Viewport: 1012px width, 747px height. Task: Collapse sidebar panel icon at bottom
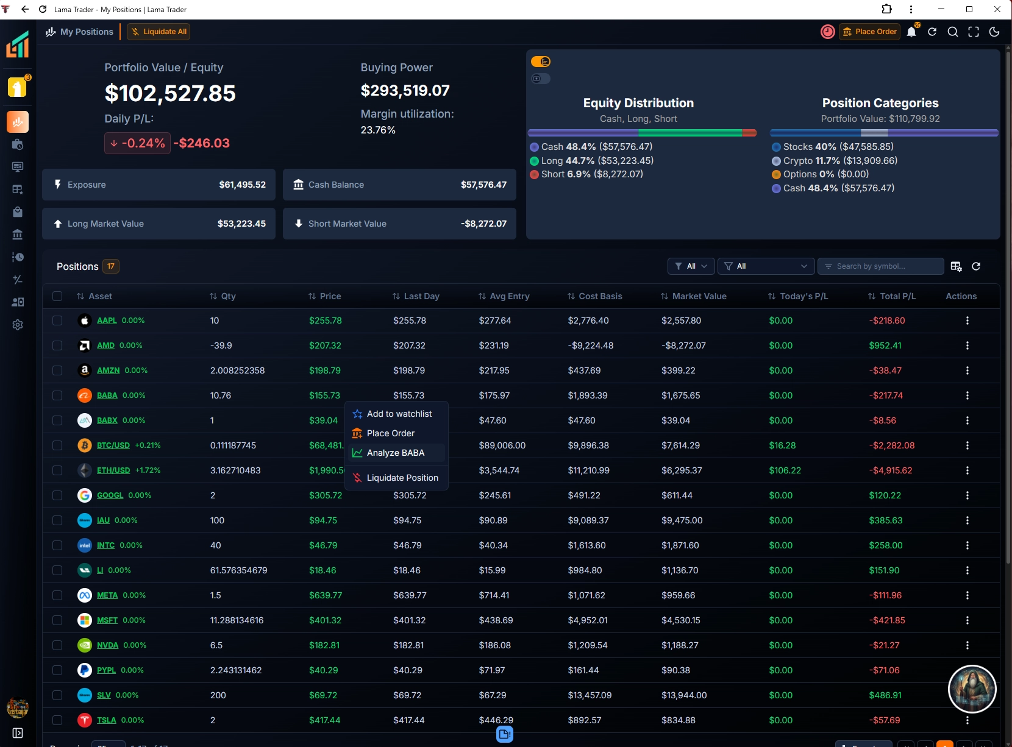point(18,733)
